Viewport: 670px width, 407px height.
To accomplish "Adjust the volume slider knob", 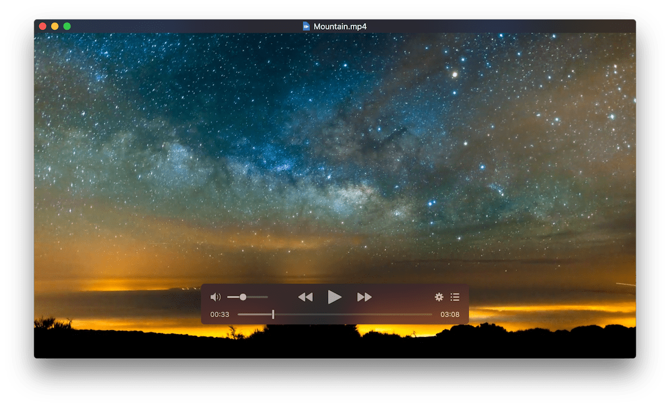I will 242,297.
